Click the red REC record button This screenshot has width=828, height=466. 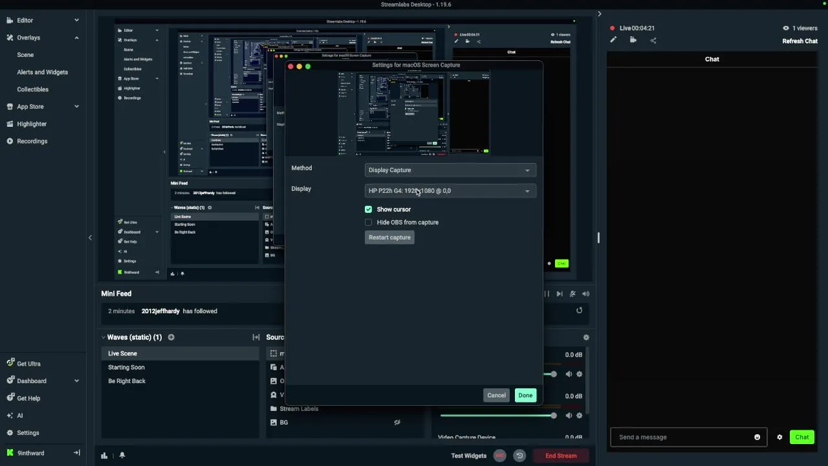499,456
